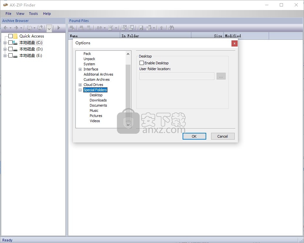
Task: Click the floppy disk save icon
Action: click(141, 28)
